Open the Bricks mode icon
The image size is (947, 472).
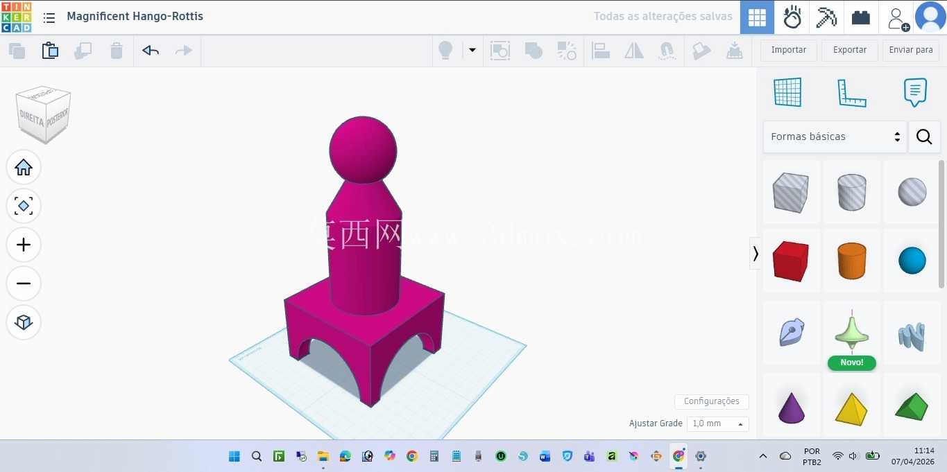(861, 17)
